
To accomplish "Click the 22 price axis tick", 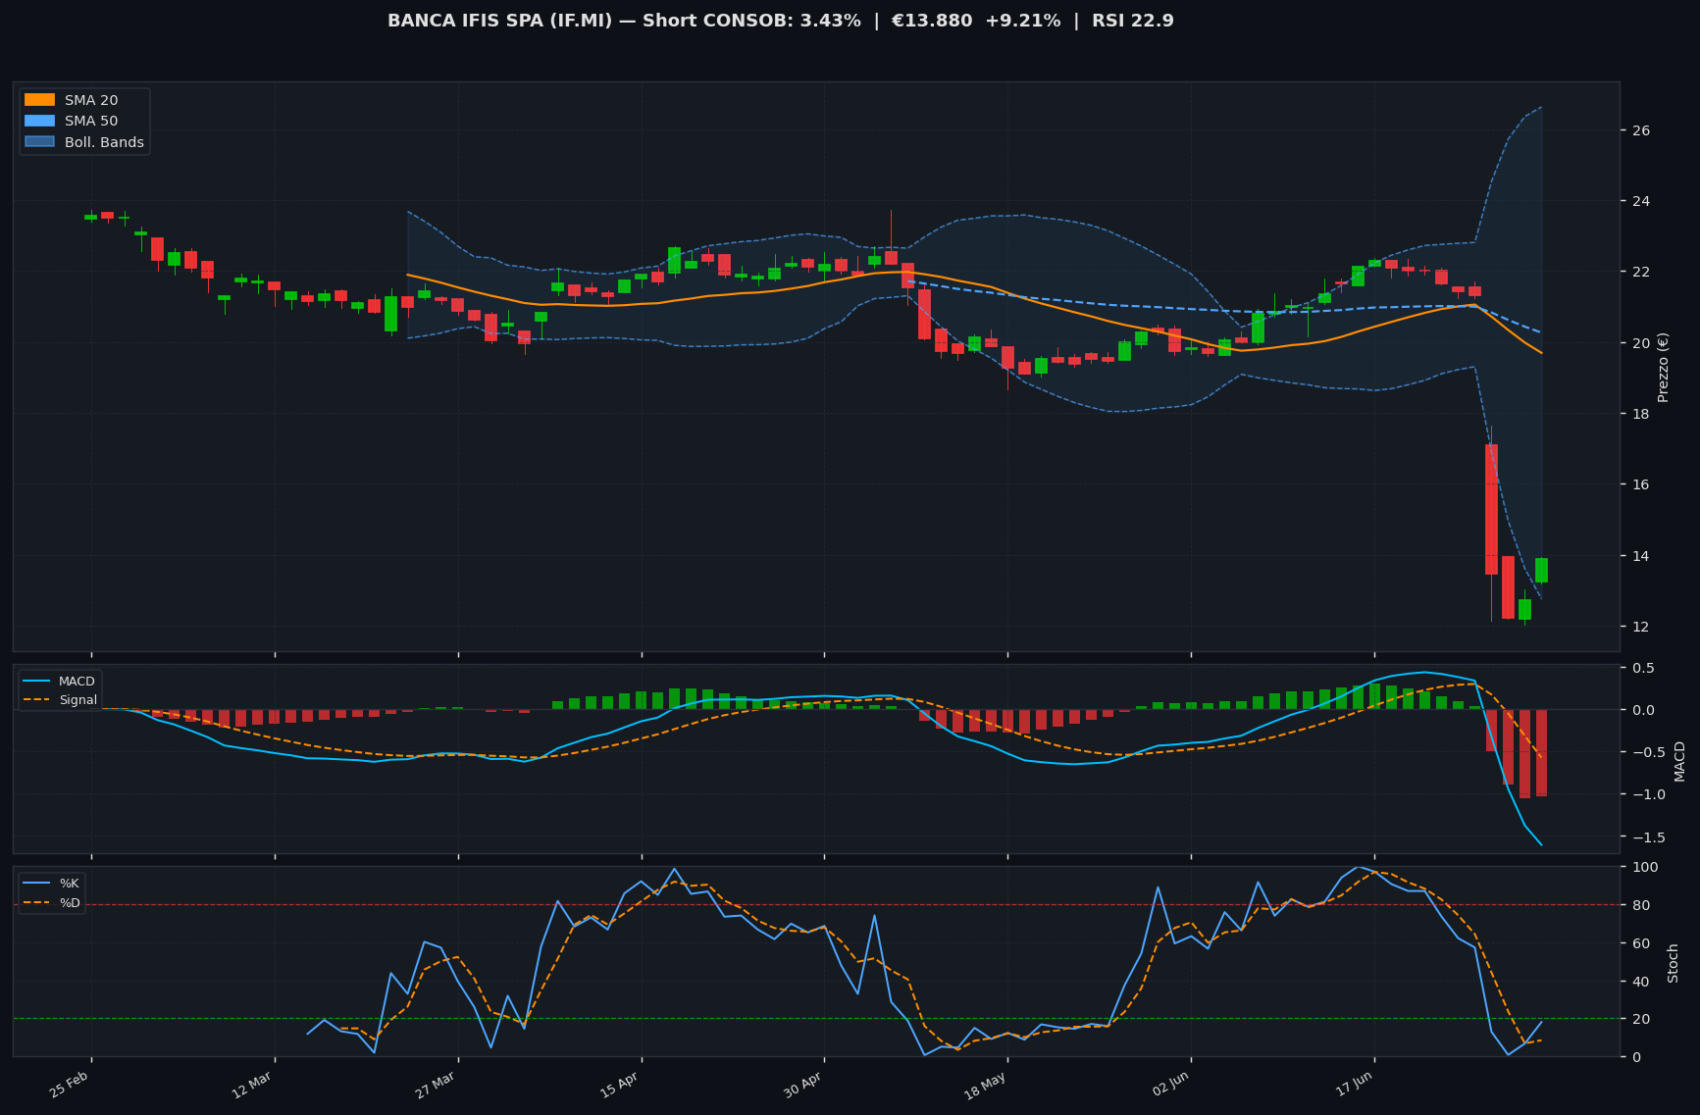I will (1640, 272).
